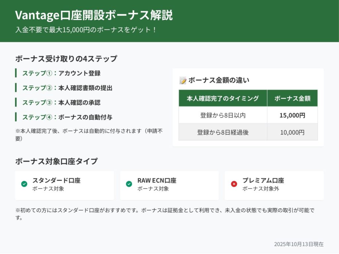Click the ボーナス対象口座タイプ section heading
Screen dimensions: 339x254
(56, 162)
